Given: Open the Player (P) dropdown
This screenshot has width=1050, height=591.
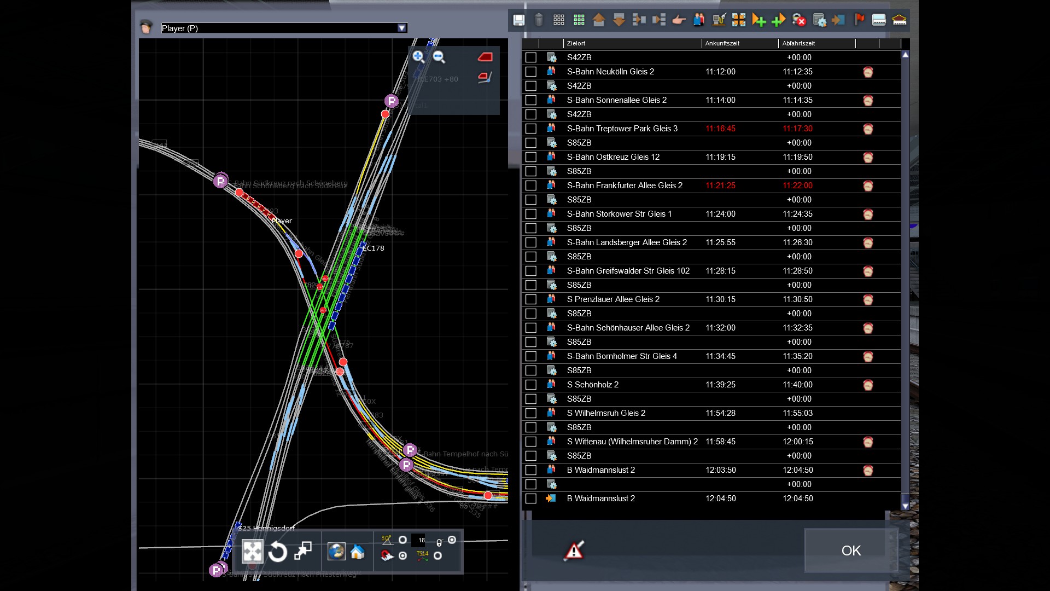Looking at the screenshot, I should [402, 28].
